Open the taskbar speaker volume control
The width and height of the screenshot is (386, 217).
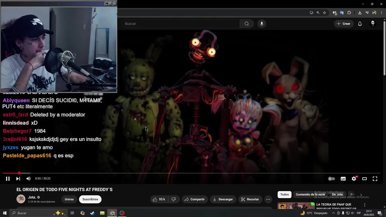click(x=352, y=213)
